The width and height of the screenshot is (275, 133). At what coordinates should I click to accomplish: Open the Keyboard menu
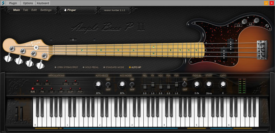click(43, 3)
